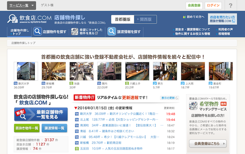
Task: Open 相場情報 in the navigation menu
Action: (224, 34)
